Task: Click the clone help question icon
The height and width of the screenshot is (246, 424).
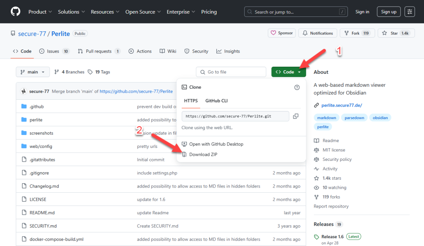Action: [x=297, y=87]
